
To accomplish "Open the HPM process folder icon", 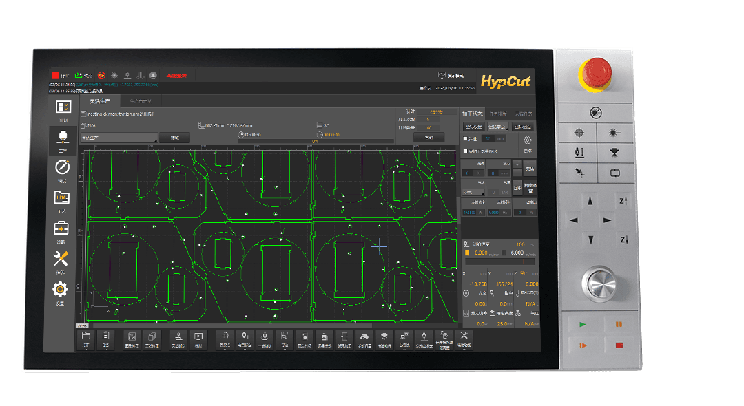I will 62,198.
